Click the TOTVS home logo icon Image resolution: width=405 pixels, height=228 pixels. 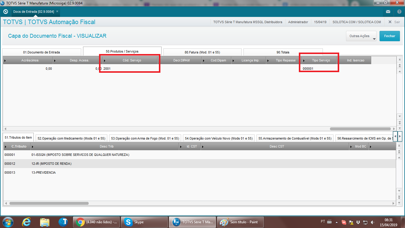(x=5, y=12)
